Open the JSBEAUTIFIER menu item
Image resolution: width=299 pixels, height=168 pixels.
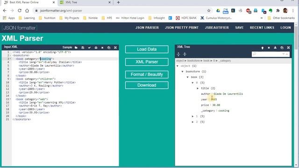[x=217, y=28]
